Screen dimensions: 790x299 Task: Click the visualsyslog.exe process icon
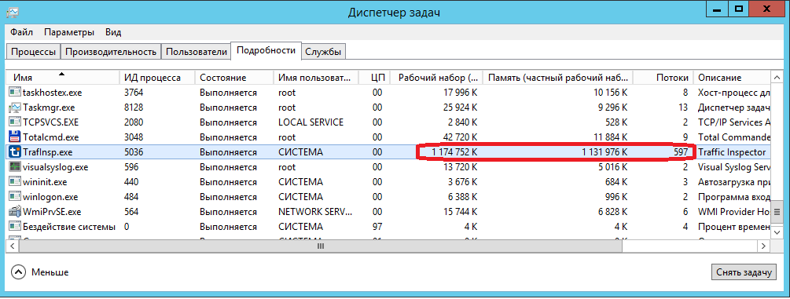[x=15, y=167]
